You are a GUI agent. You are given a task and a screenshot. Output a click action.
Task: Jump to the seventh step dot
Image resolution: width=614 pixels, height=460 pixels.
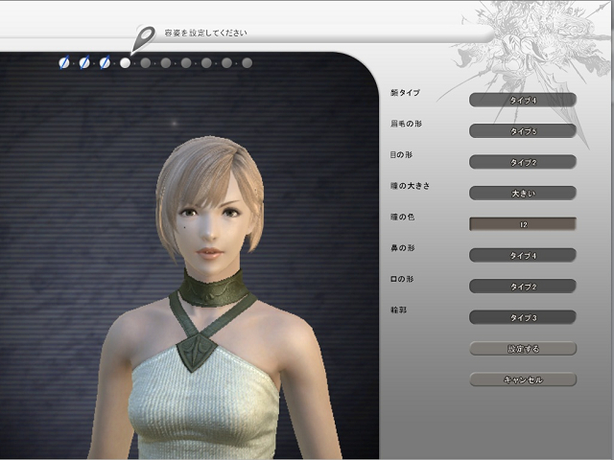click(186, 62)
